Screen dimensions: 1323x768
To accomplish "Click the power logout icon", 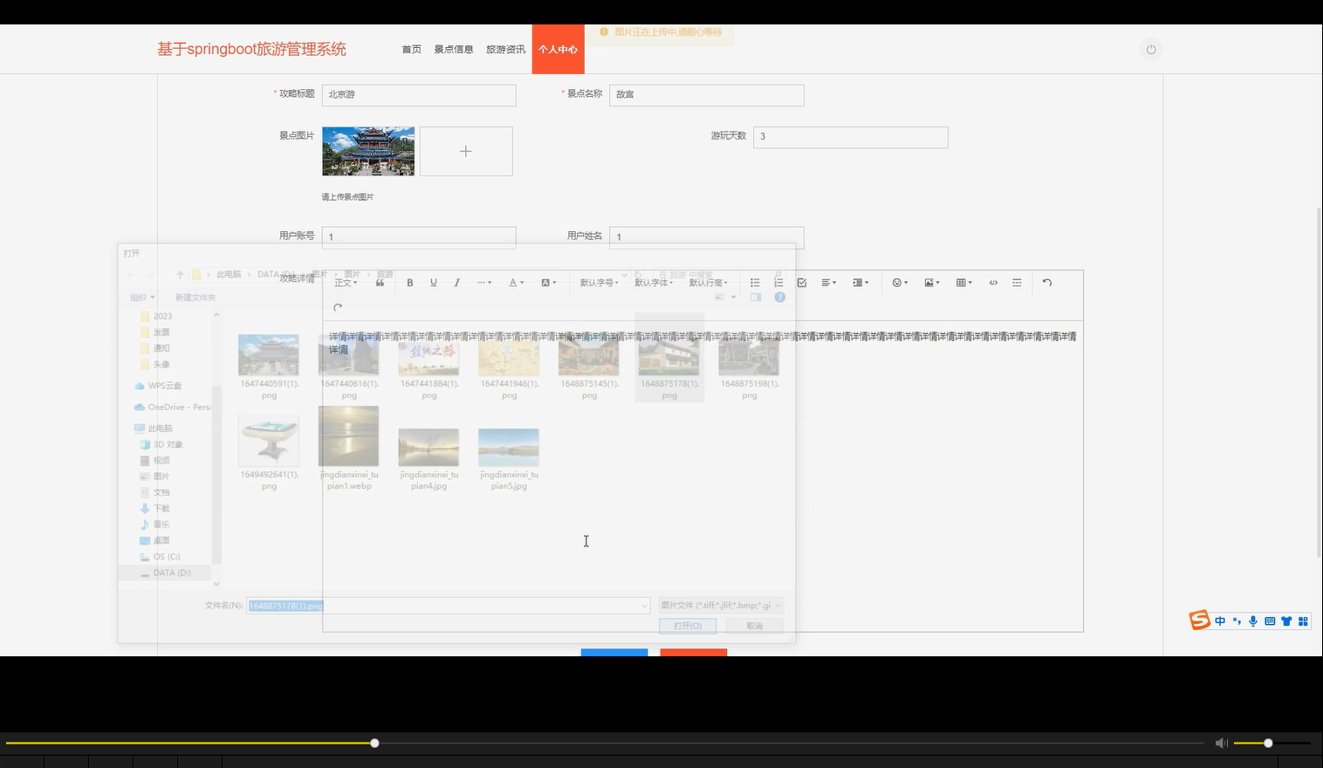I will (x=1151, y=50).
